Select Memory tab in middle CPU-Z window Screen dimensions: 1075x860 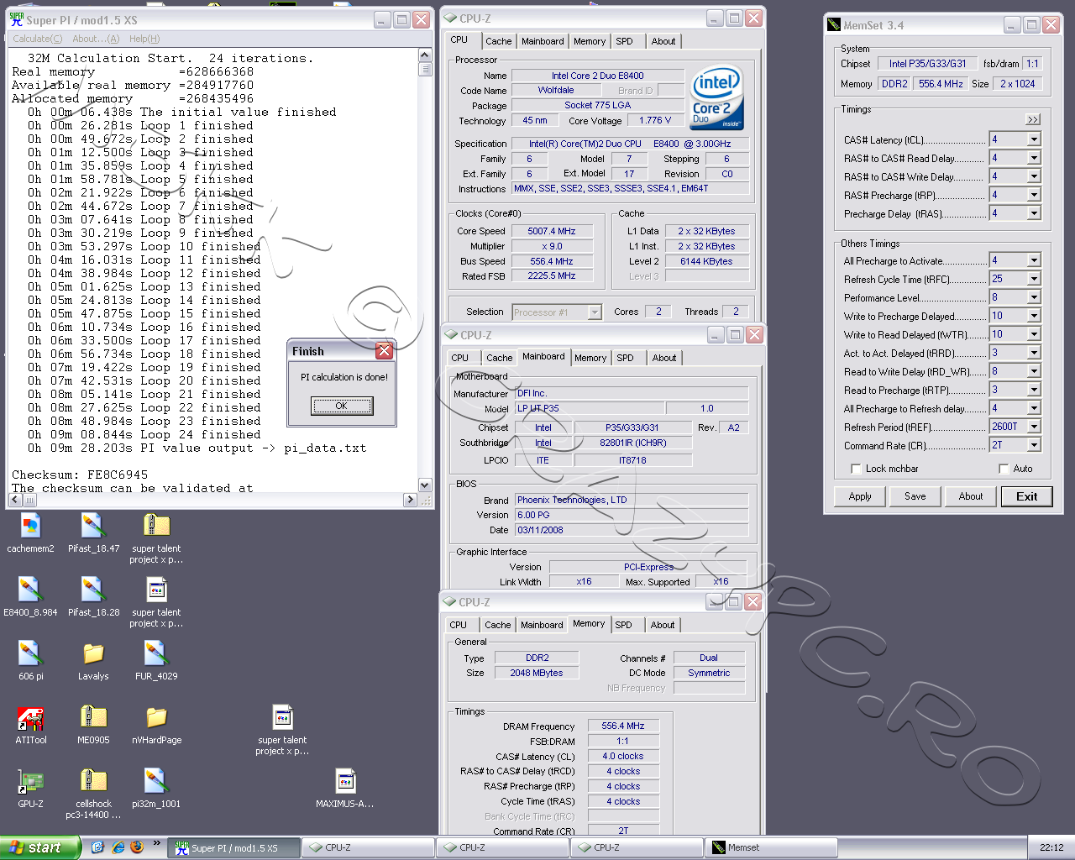[590, 358]
